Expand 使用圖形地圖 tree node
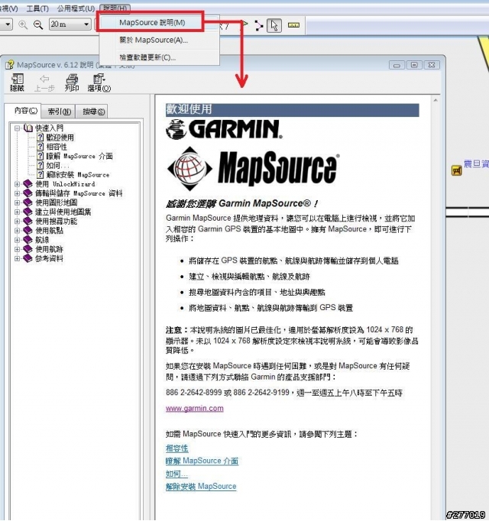The image size is (489, 521). click(17, 202)
